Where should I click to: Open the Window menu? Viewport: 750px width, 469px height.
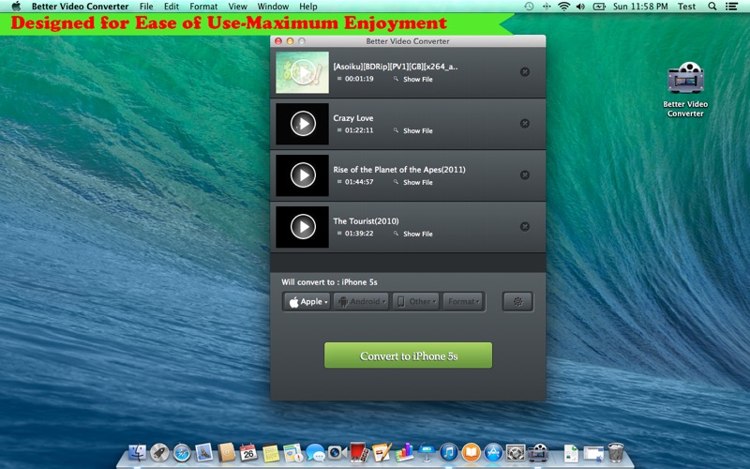(273, 7)
